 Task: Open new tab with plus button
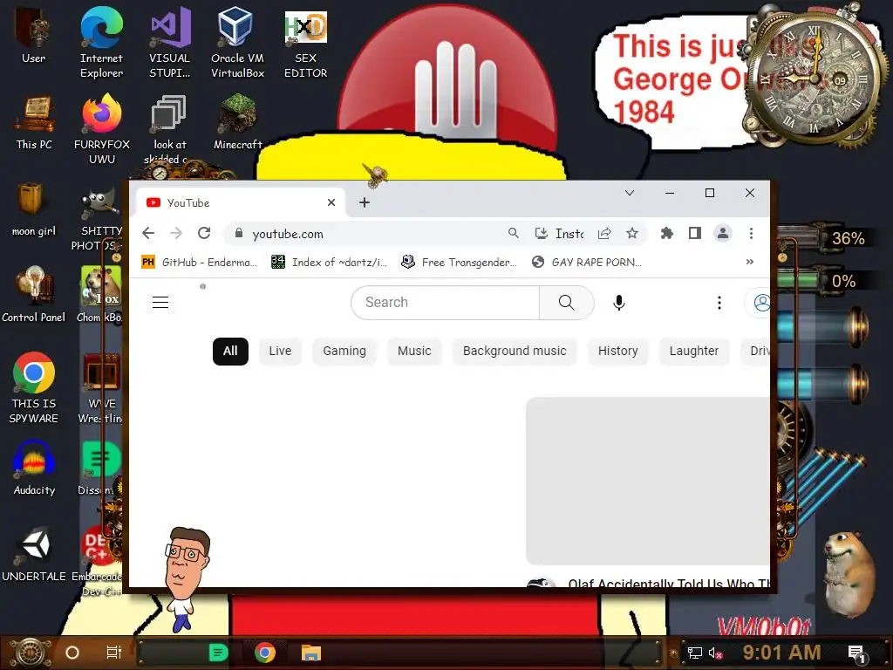(x=365, y=202)
